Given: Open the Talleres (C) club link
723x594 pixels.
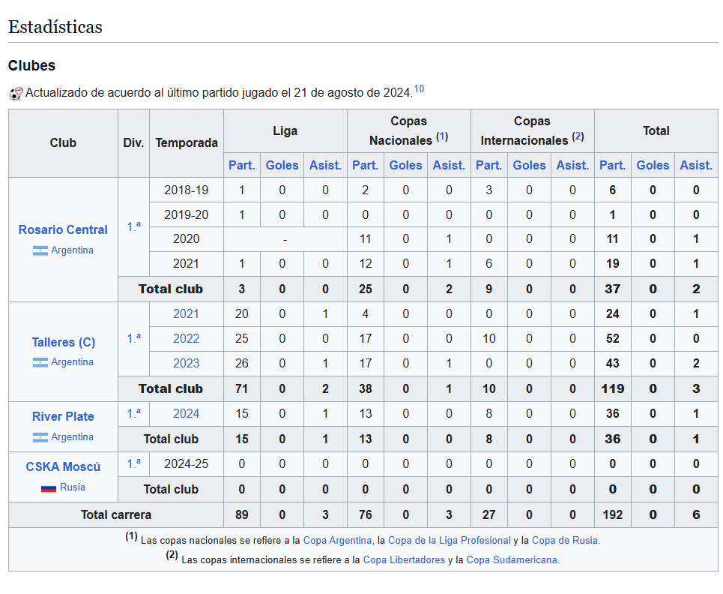Looking at the screenshot, I should point(63,342).
